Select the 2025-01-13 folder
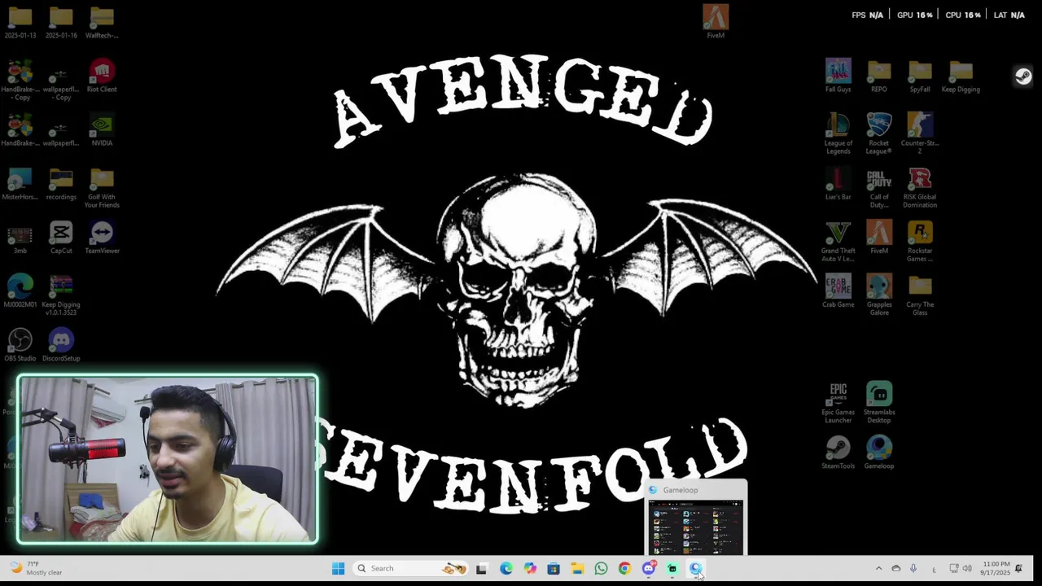Screen dimensions: 1042x586 coord(20,22)
